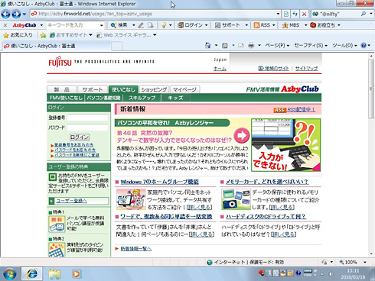Viewport: 375px width, 281px height.
Task: Open the AzbyClub toolbar logo menu
Action: click(x=28, y=25)
